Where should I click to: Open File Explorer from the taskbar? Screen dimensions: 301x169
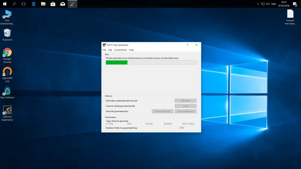[43, 4]
